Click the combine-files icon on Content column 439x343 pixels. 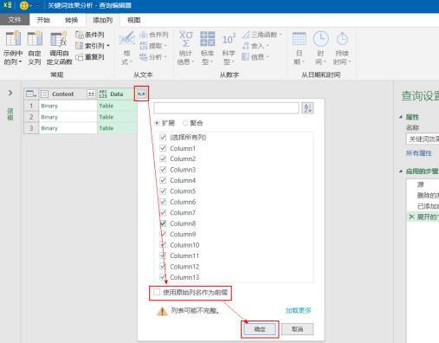point(91,94)
